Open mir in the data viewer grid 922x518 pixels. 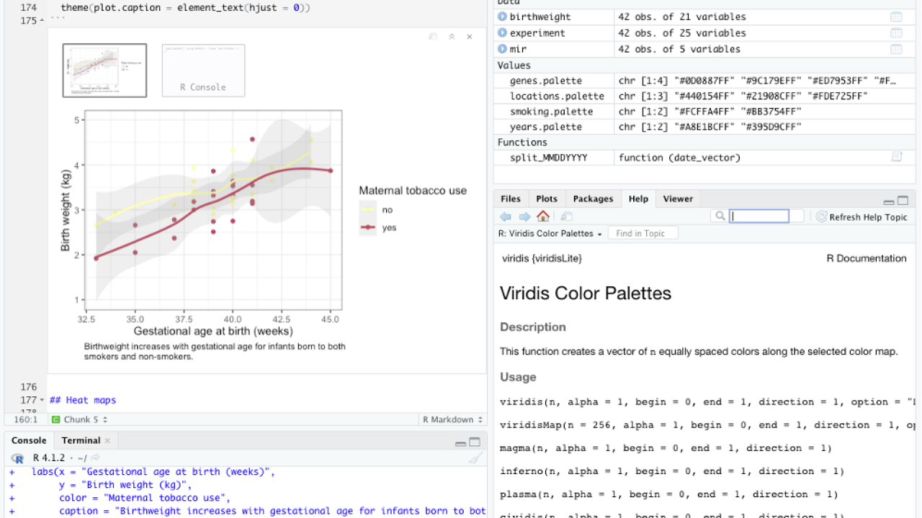click(x=896, y=49)
